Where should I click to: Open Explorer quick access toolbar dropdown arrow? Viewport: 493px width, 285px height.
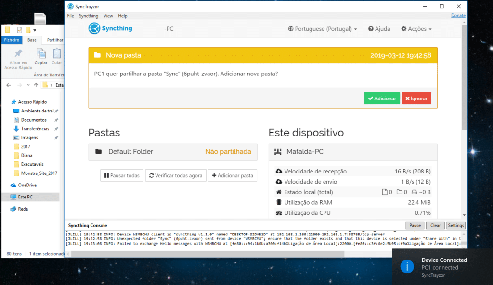(x=35, y=30)
